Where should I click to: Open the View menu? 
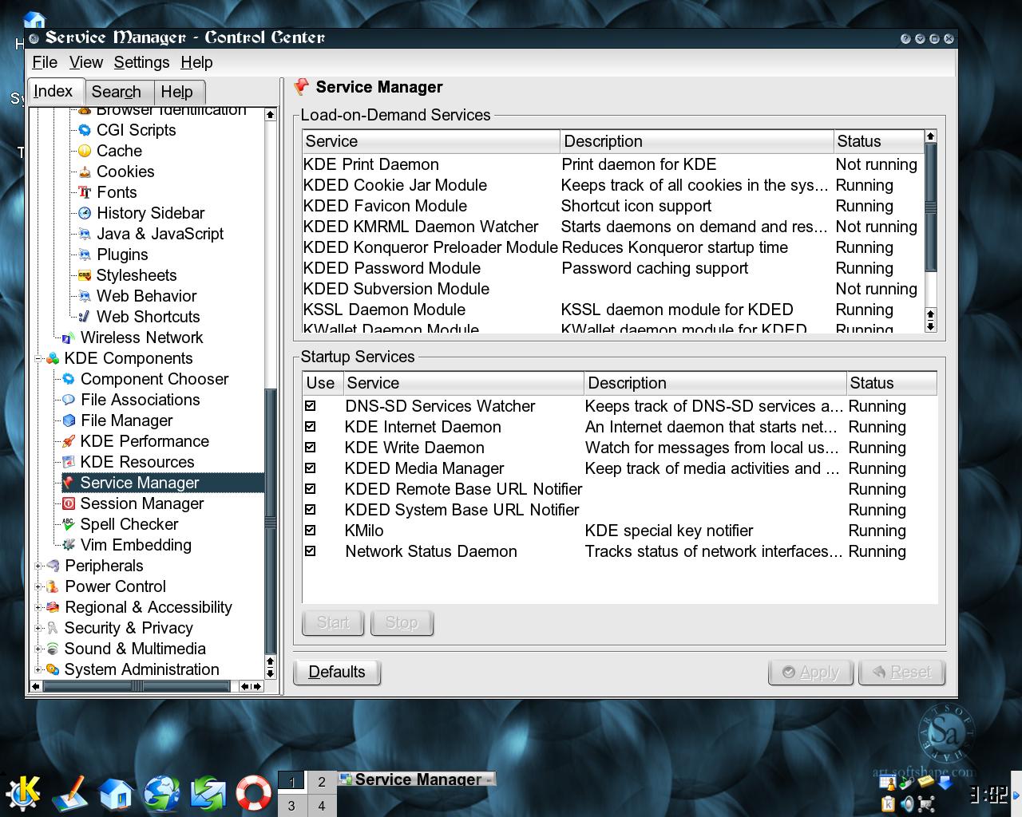tap(86, 62)
